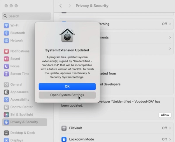Go to Accessibility in sidebar

point(20,99)
